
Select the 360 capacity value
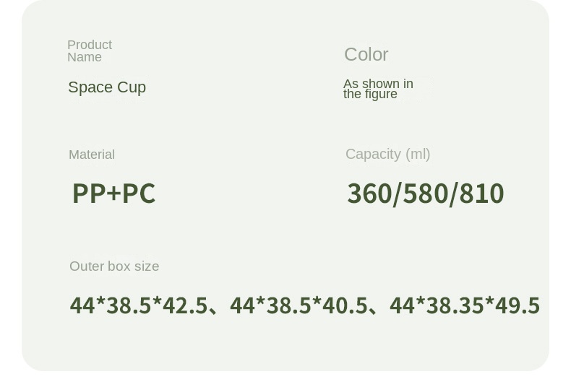tap(369, 193)
